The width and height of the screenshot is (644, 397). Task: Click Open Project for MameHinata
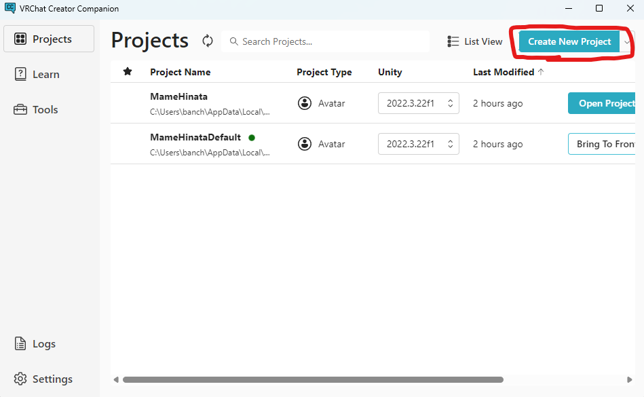click(604, 103)
